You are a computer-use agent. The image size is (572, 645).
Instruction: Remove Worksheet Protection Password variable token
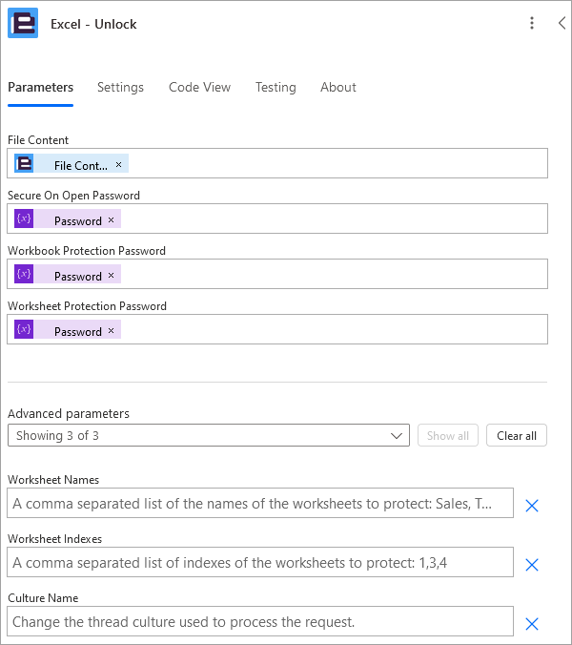tap(111, 331)
